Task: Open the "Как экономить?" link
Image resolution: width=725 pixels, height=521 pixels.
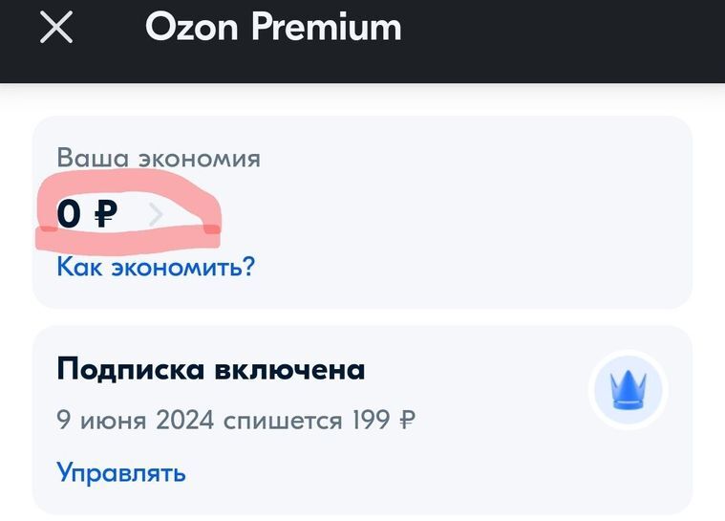Action: tap(156, 267)
